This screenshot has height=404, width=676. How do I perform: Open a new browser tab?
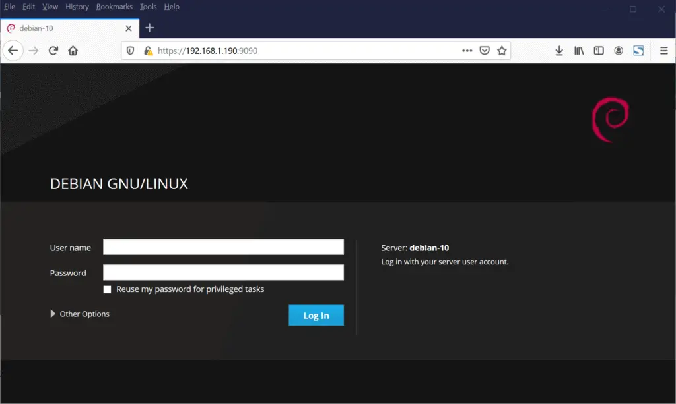(149, 28)
